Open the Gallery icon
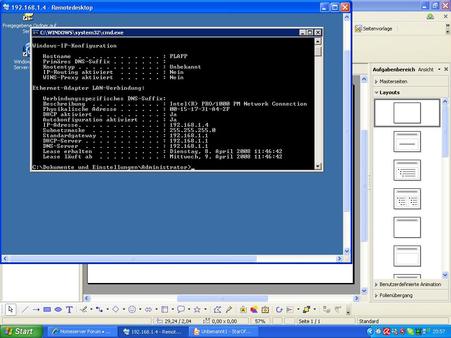The width and height of the screenshot is (451, 338). [265, 309]
